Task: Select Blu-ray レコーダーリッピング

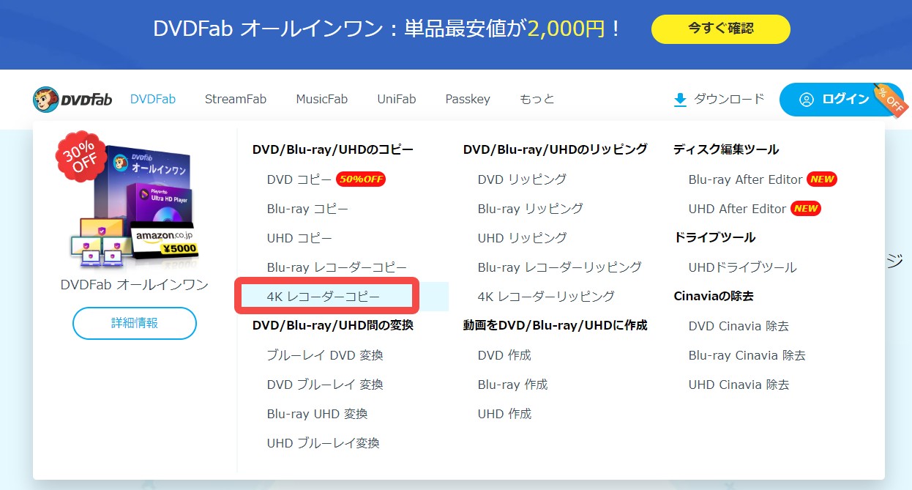Action: [560, 267]
